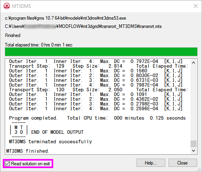Click the Transport Step 129 line
Viewport: 202px width, 172px height.
pos(99,66)
